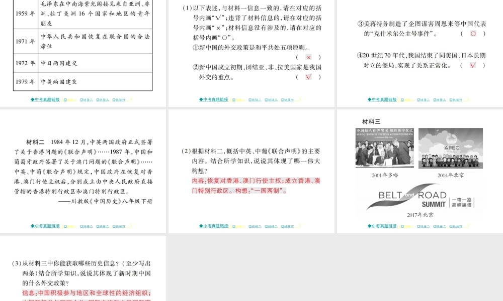This screenshot has width=503, height=301.
Task: Click the Belt and Road Summit logo
Action: [x=420, y=199]
